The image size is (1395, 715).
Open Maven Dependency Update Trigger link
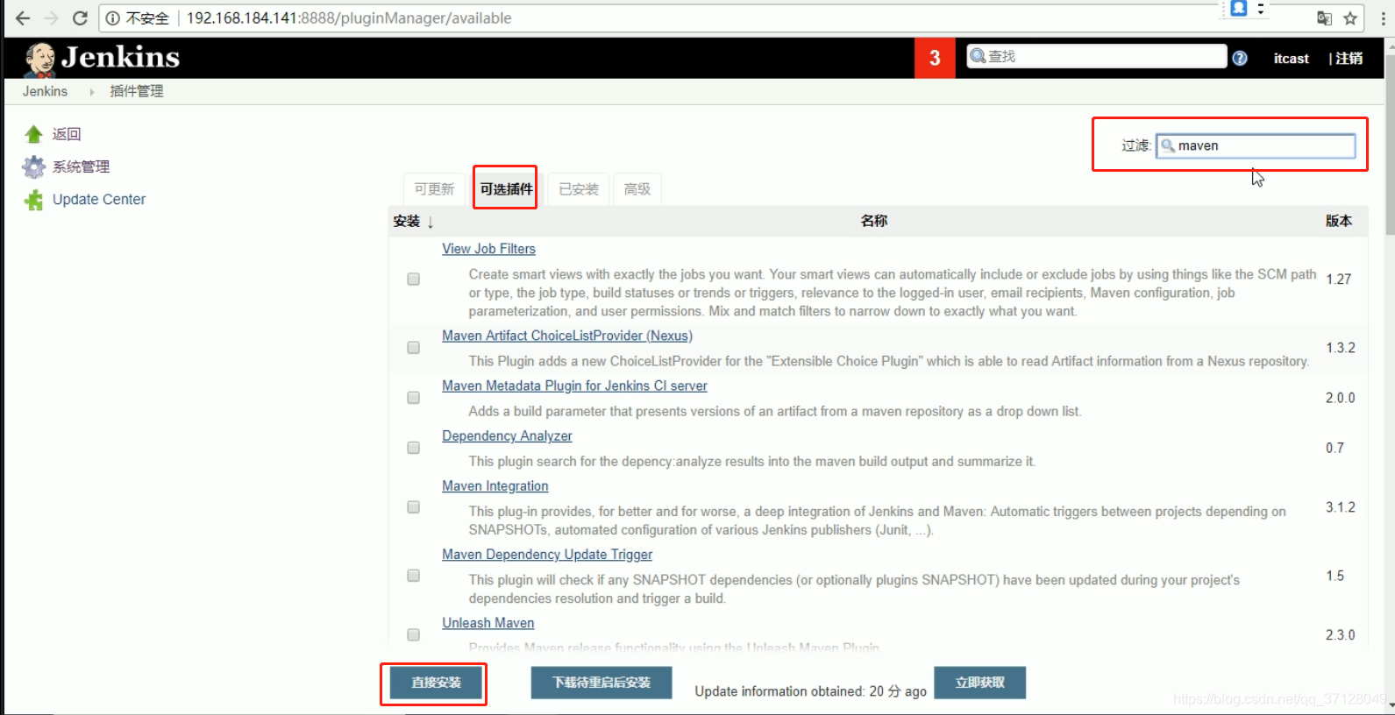point(547,555)
